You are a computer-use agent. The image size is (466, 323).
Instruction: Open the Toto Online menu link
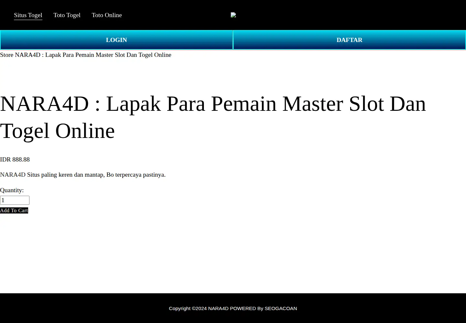click(107, 15)
